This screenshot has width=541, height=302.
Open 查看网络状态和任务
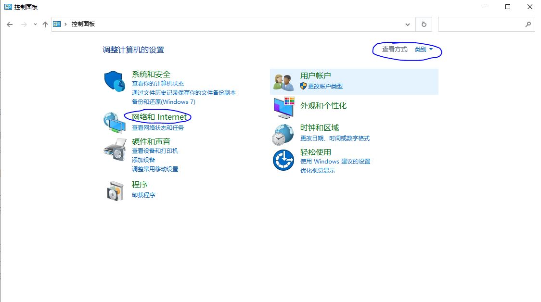pos(157,127)
